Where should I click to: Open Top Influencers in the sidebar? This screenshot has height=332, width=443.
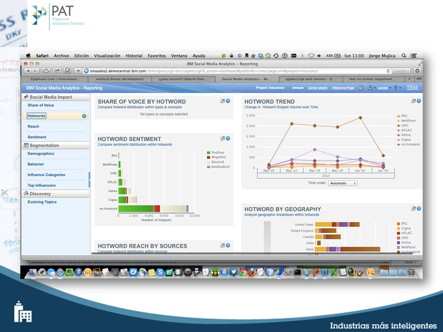click(42, 185)
